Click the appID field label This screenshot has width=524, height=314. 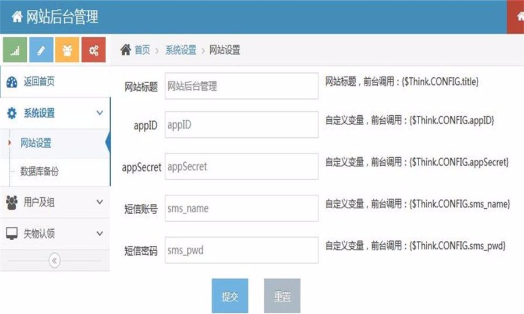146,126
